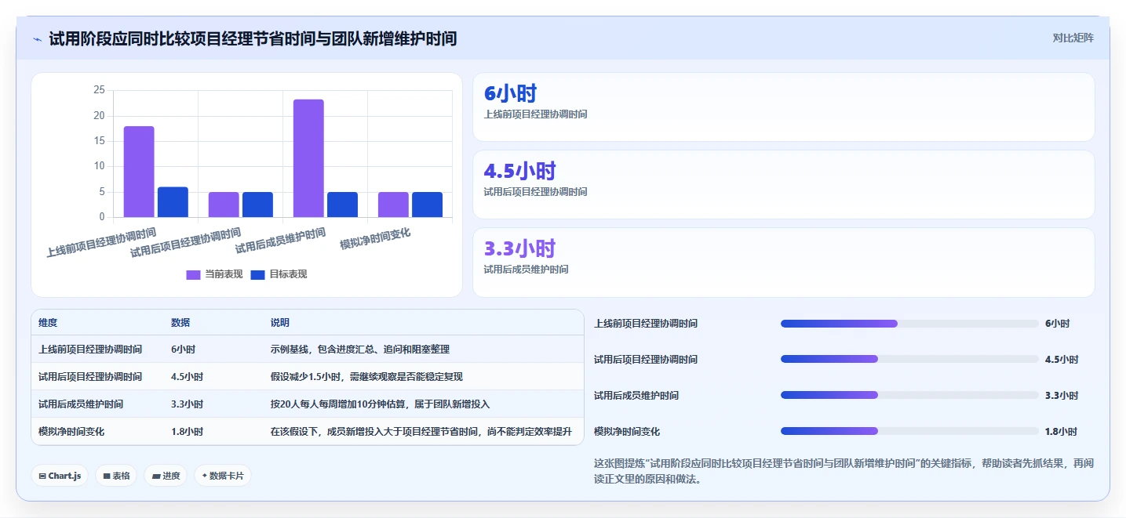The height and width of the screenshot is (518, 1126).
Task: Click the 4.5小时 data card value
Action: click(519, 171)
